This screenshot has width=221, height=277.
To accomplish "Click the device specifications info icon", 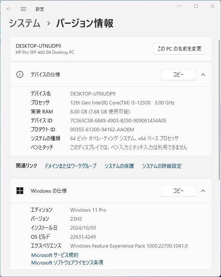I will click(x=20, y=74).
